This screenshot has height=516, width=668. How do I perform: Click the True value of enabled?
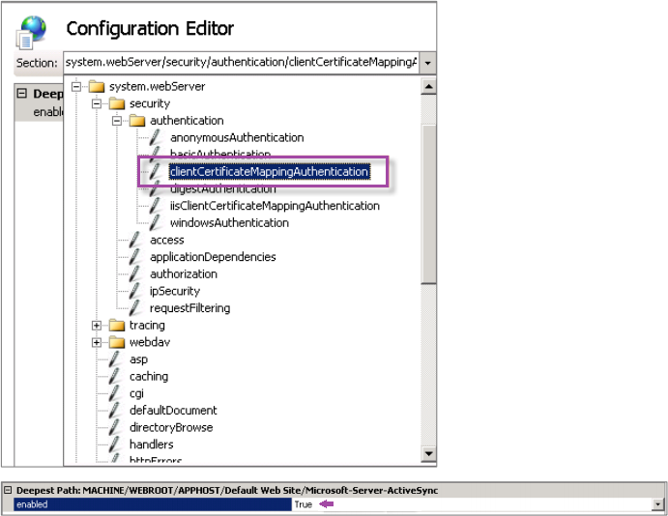(x=304, y=504)
